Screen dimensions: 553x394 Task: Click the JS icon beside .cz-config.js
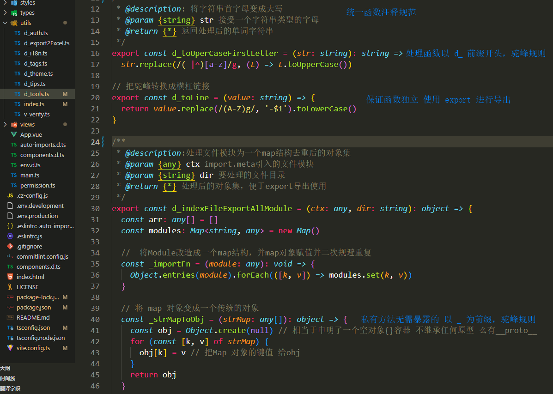pyautogui.click(x=10, y=196)
